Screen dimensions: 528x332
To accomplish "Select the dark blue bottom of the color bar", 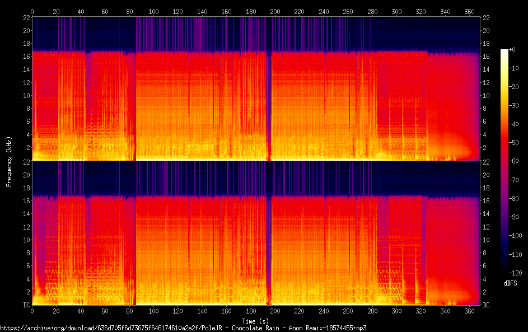I will [x=504, y=273].
